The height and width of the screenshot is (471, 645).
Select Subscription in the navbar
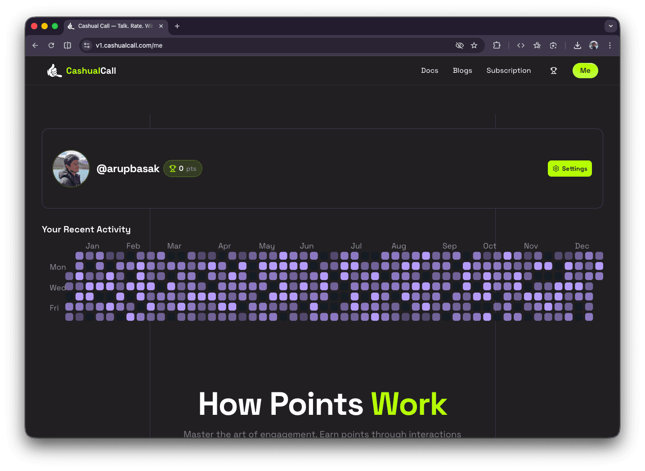(x=509, y=71)
